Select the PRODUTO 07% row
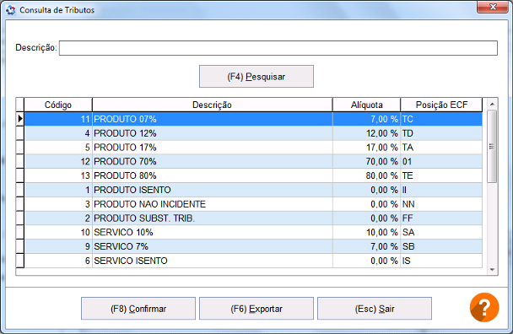 pyautogui.click(x=253, y=119)
